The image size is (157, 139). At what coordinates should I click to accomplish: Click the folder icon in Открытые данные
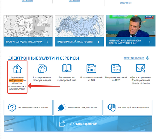click(62, 124)
